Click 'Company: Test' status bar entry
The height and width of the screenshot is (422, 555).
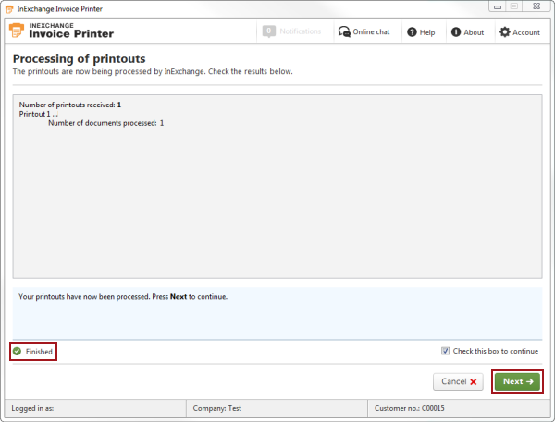pos(217,408)
